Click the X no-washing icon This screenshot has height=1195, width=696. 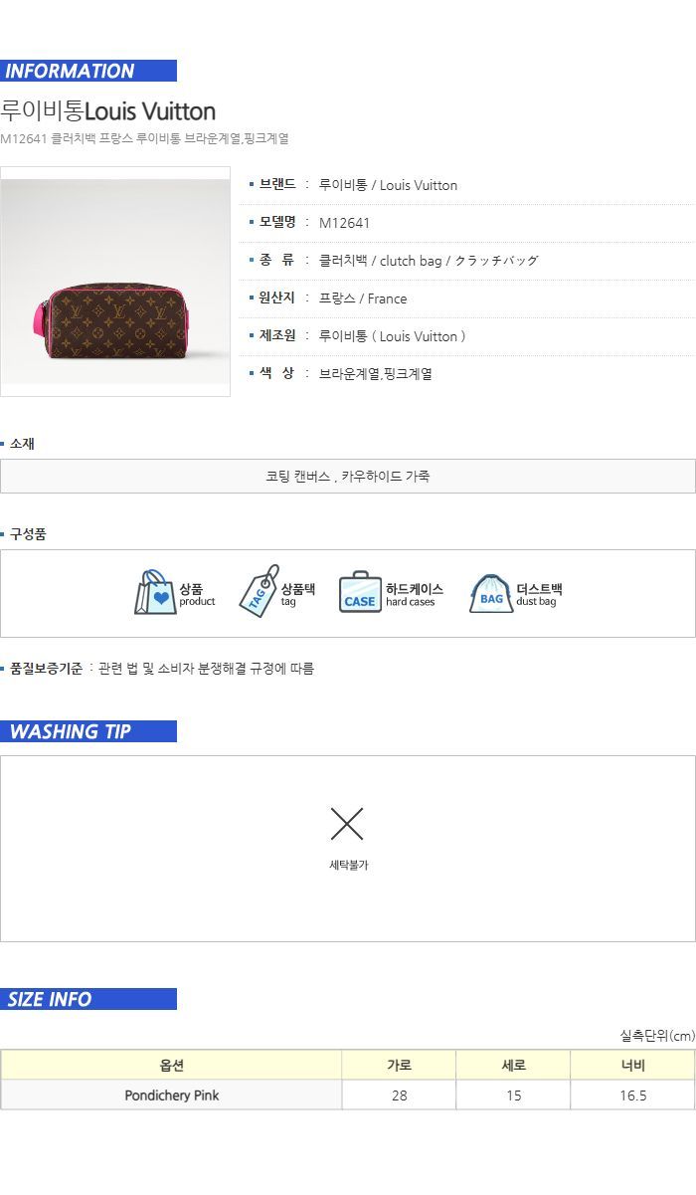click(x=347, y=824)
